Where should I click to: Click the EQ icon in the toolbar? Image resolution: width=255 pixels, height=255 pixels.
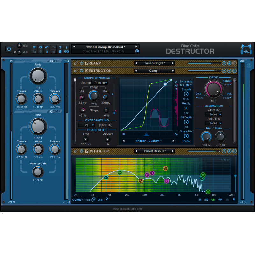(66, 51)
